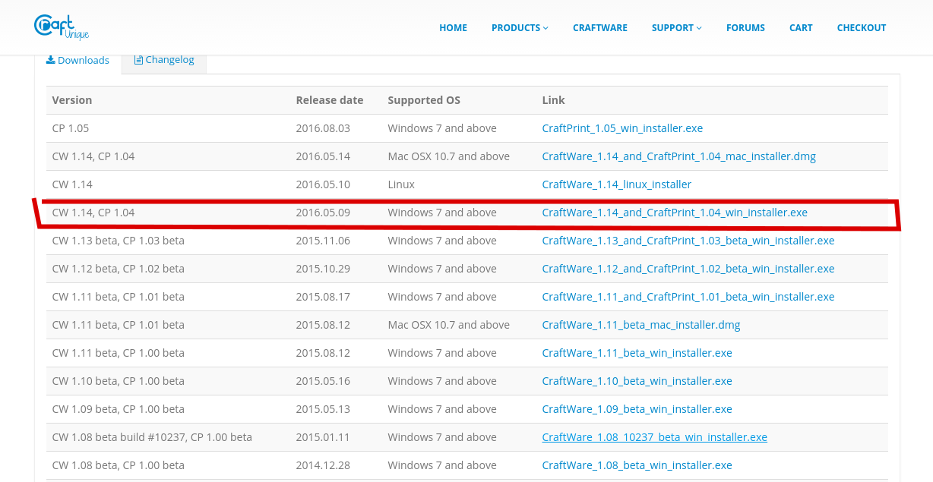Download CraftWare 1.12 beta win installer
Viewport: 933px width, 482px height.
click(x=688, y=269)
